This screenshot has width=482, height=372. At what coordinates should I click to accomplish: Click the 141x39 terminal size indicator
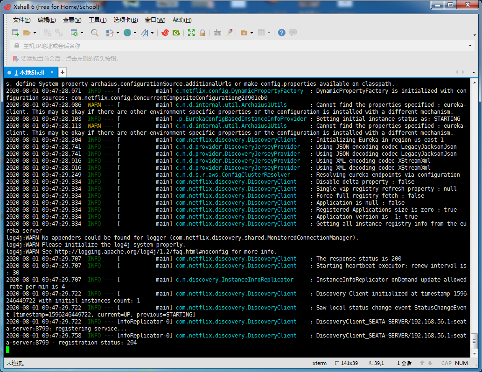pyautogui.click(x=346, y=363)
